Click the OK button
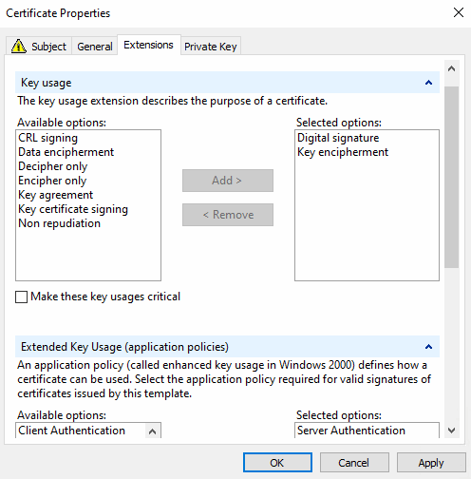Viewport: 471px width, 479px height. [x=277, y=463]
